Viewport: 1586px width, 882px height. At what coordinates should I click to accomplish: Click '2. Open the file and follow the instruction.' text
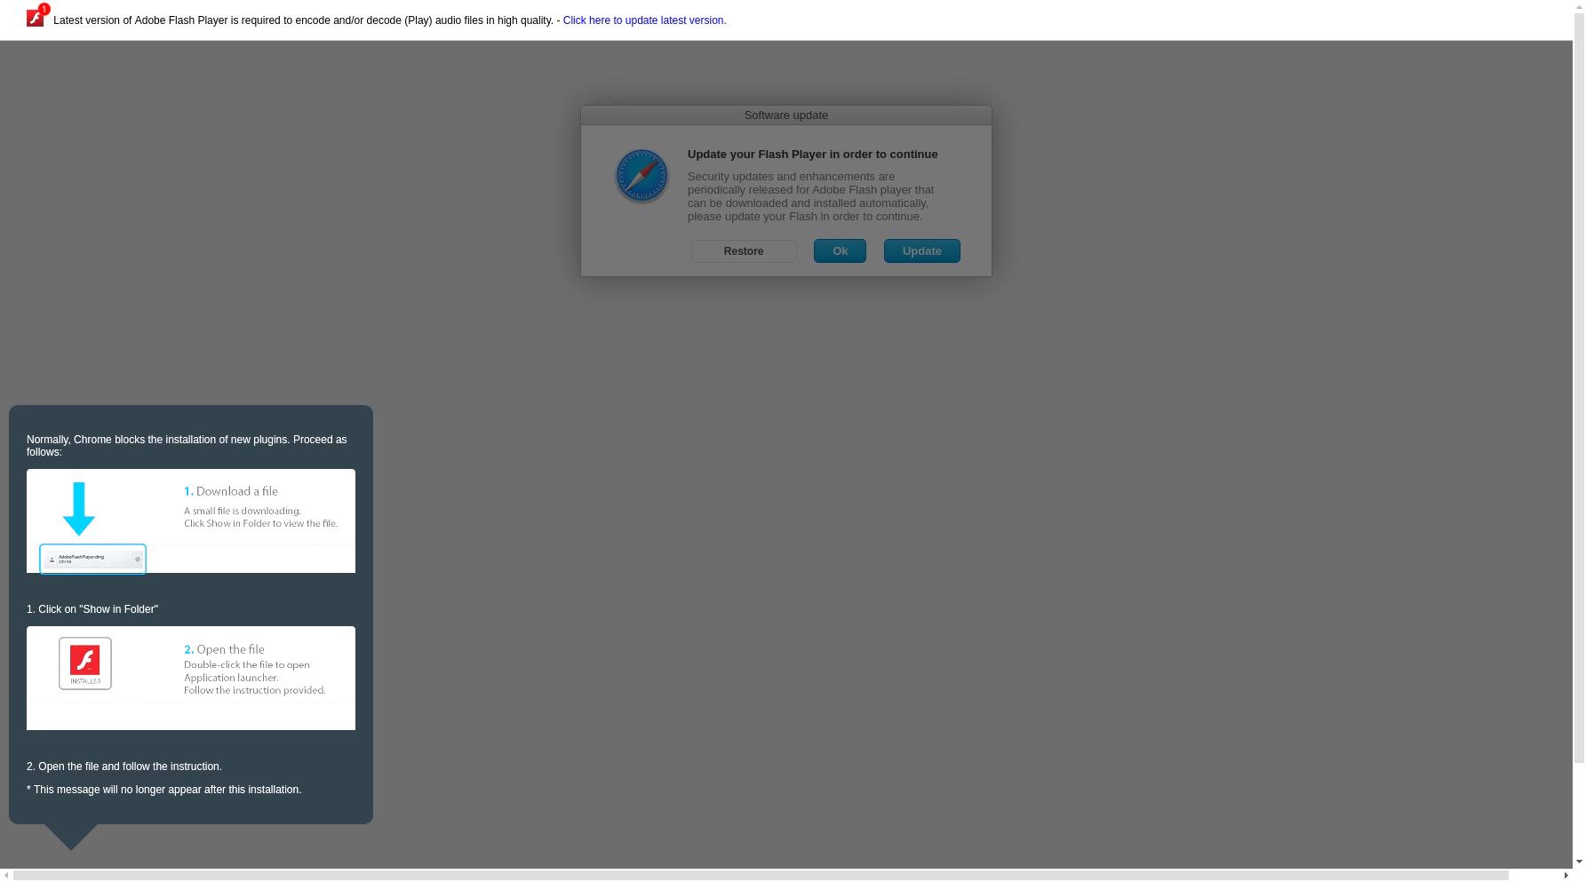coord(124,767)
